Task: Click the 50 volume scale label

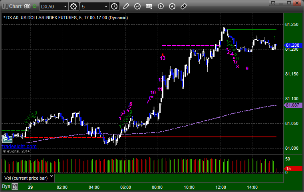Action: (288, 159)
